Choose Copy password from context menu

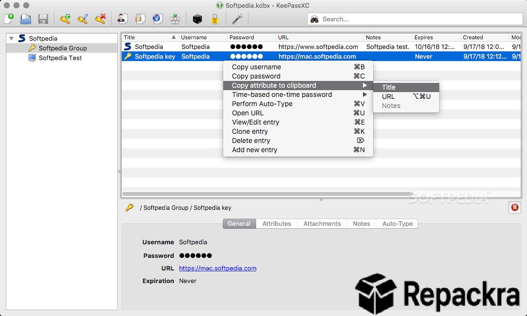point(298,76)
